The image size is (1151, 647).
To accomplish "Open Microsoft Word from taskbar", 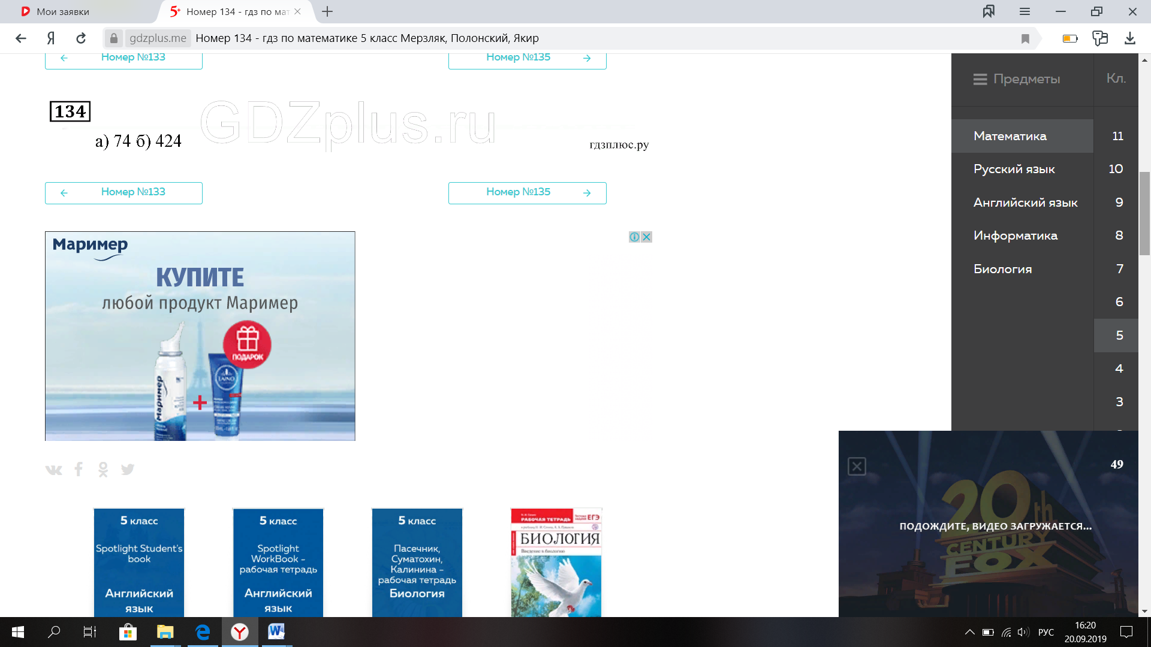I will pos(276,632).
